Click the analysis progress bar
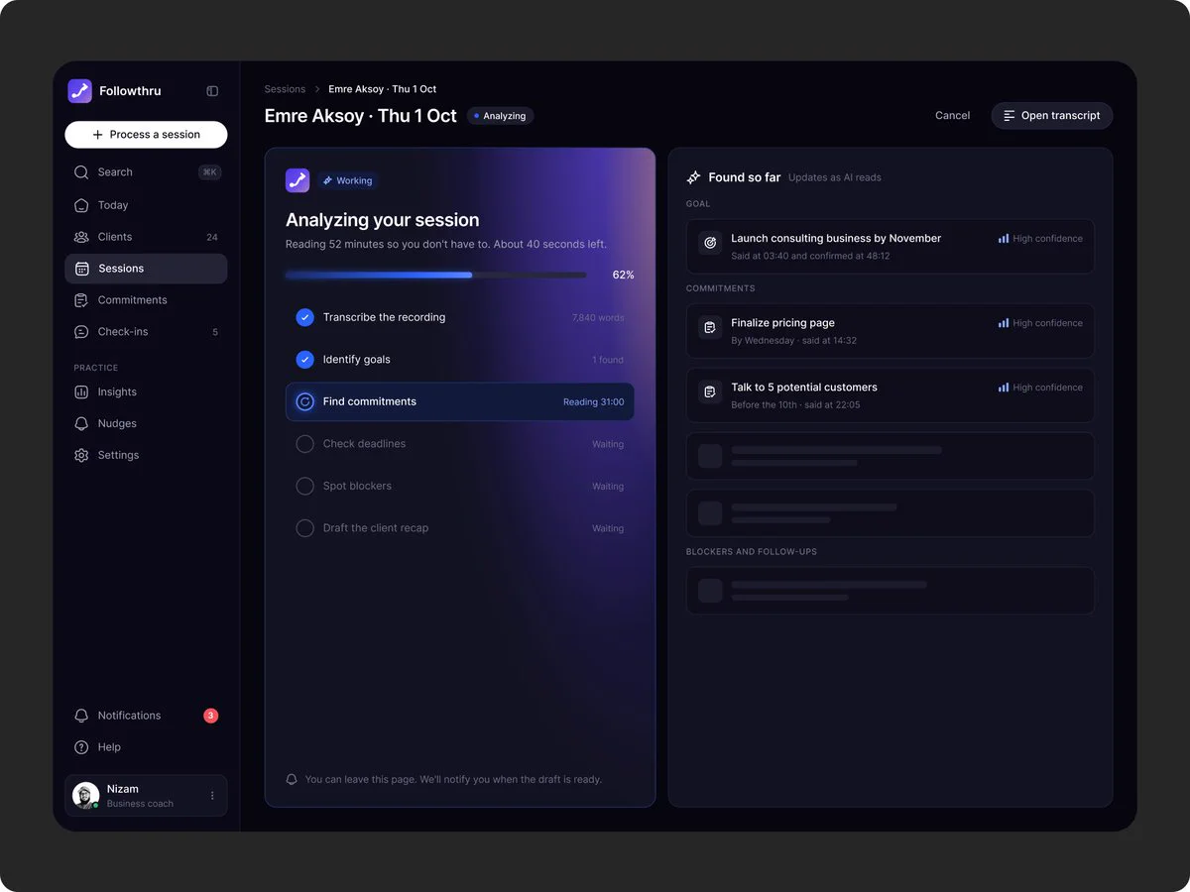The width and height of the screenshot is (1190, 892). (x=435, y=275)
